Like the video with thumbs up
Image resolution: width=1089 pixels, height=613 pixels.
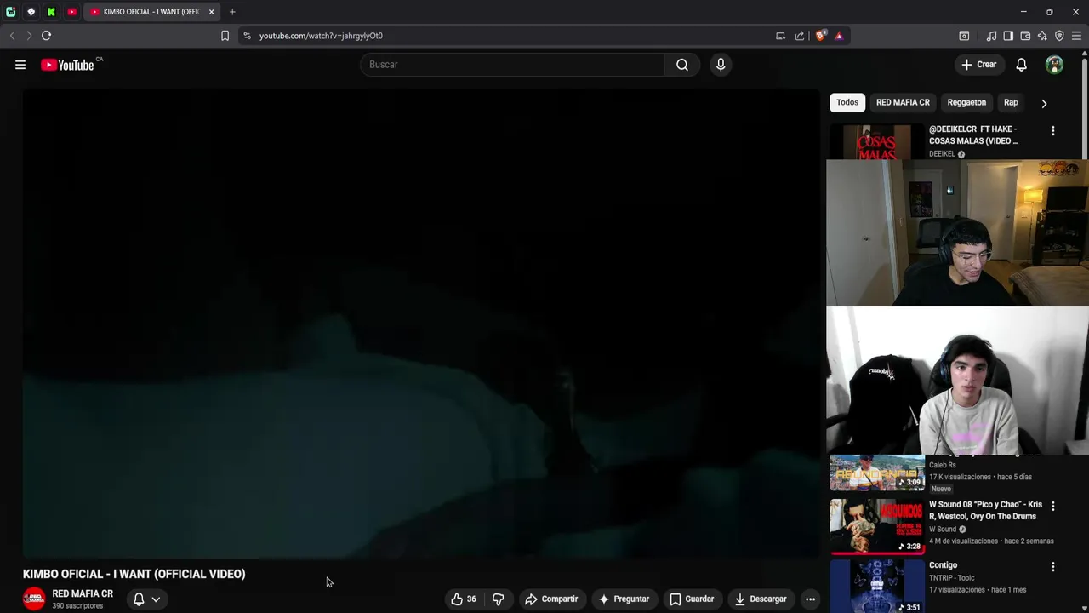[x=464, y=599]
